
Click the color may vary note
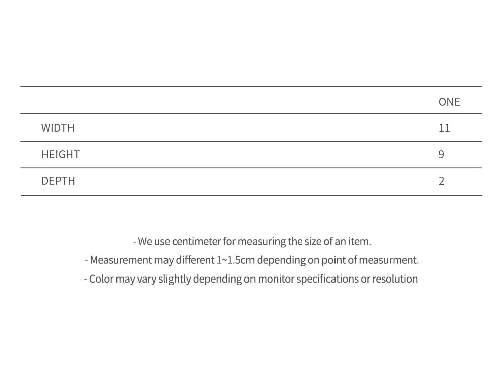251,279
